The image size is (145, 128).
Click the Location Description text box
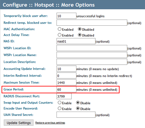[92, 62]
